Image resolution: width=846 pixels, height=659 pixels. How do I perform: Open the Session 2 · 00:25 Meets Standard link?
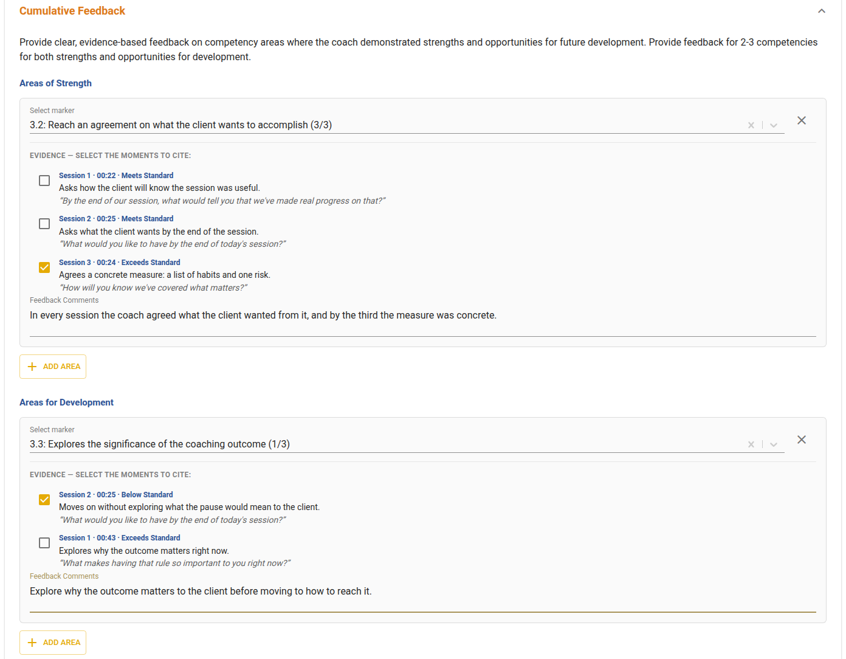coord(116,219)
